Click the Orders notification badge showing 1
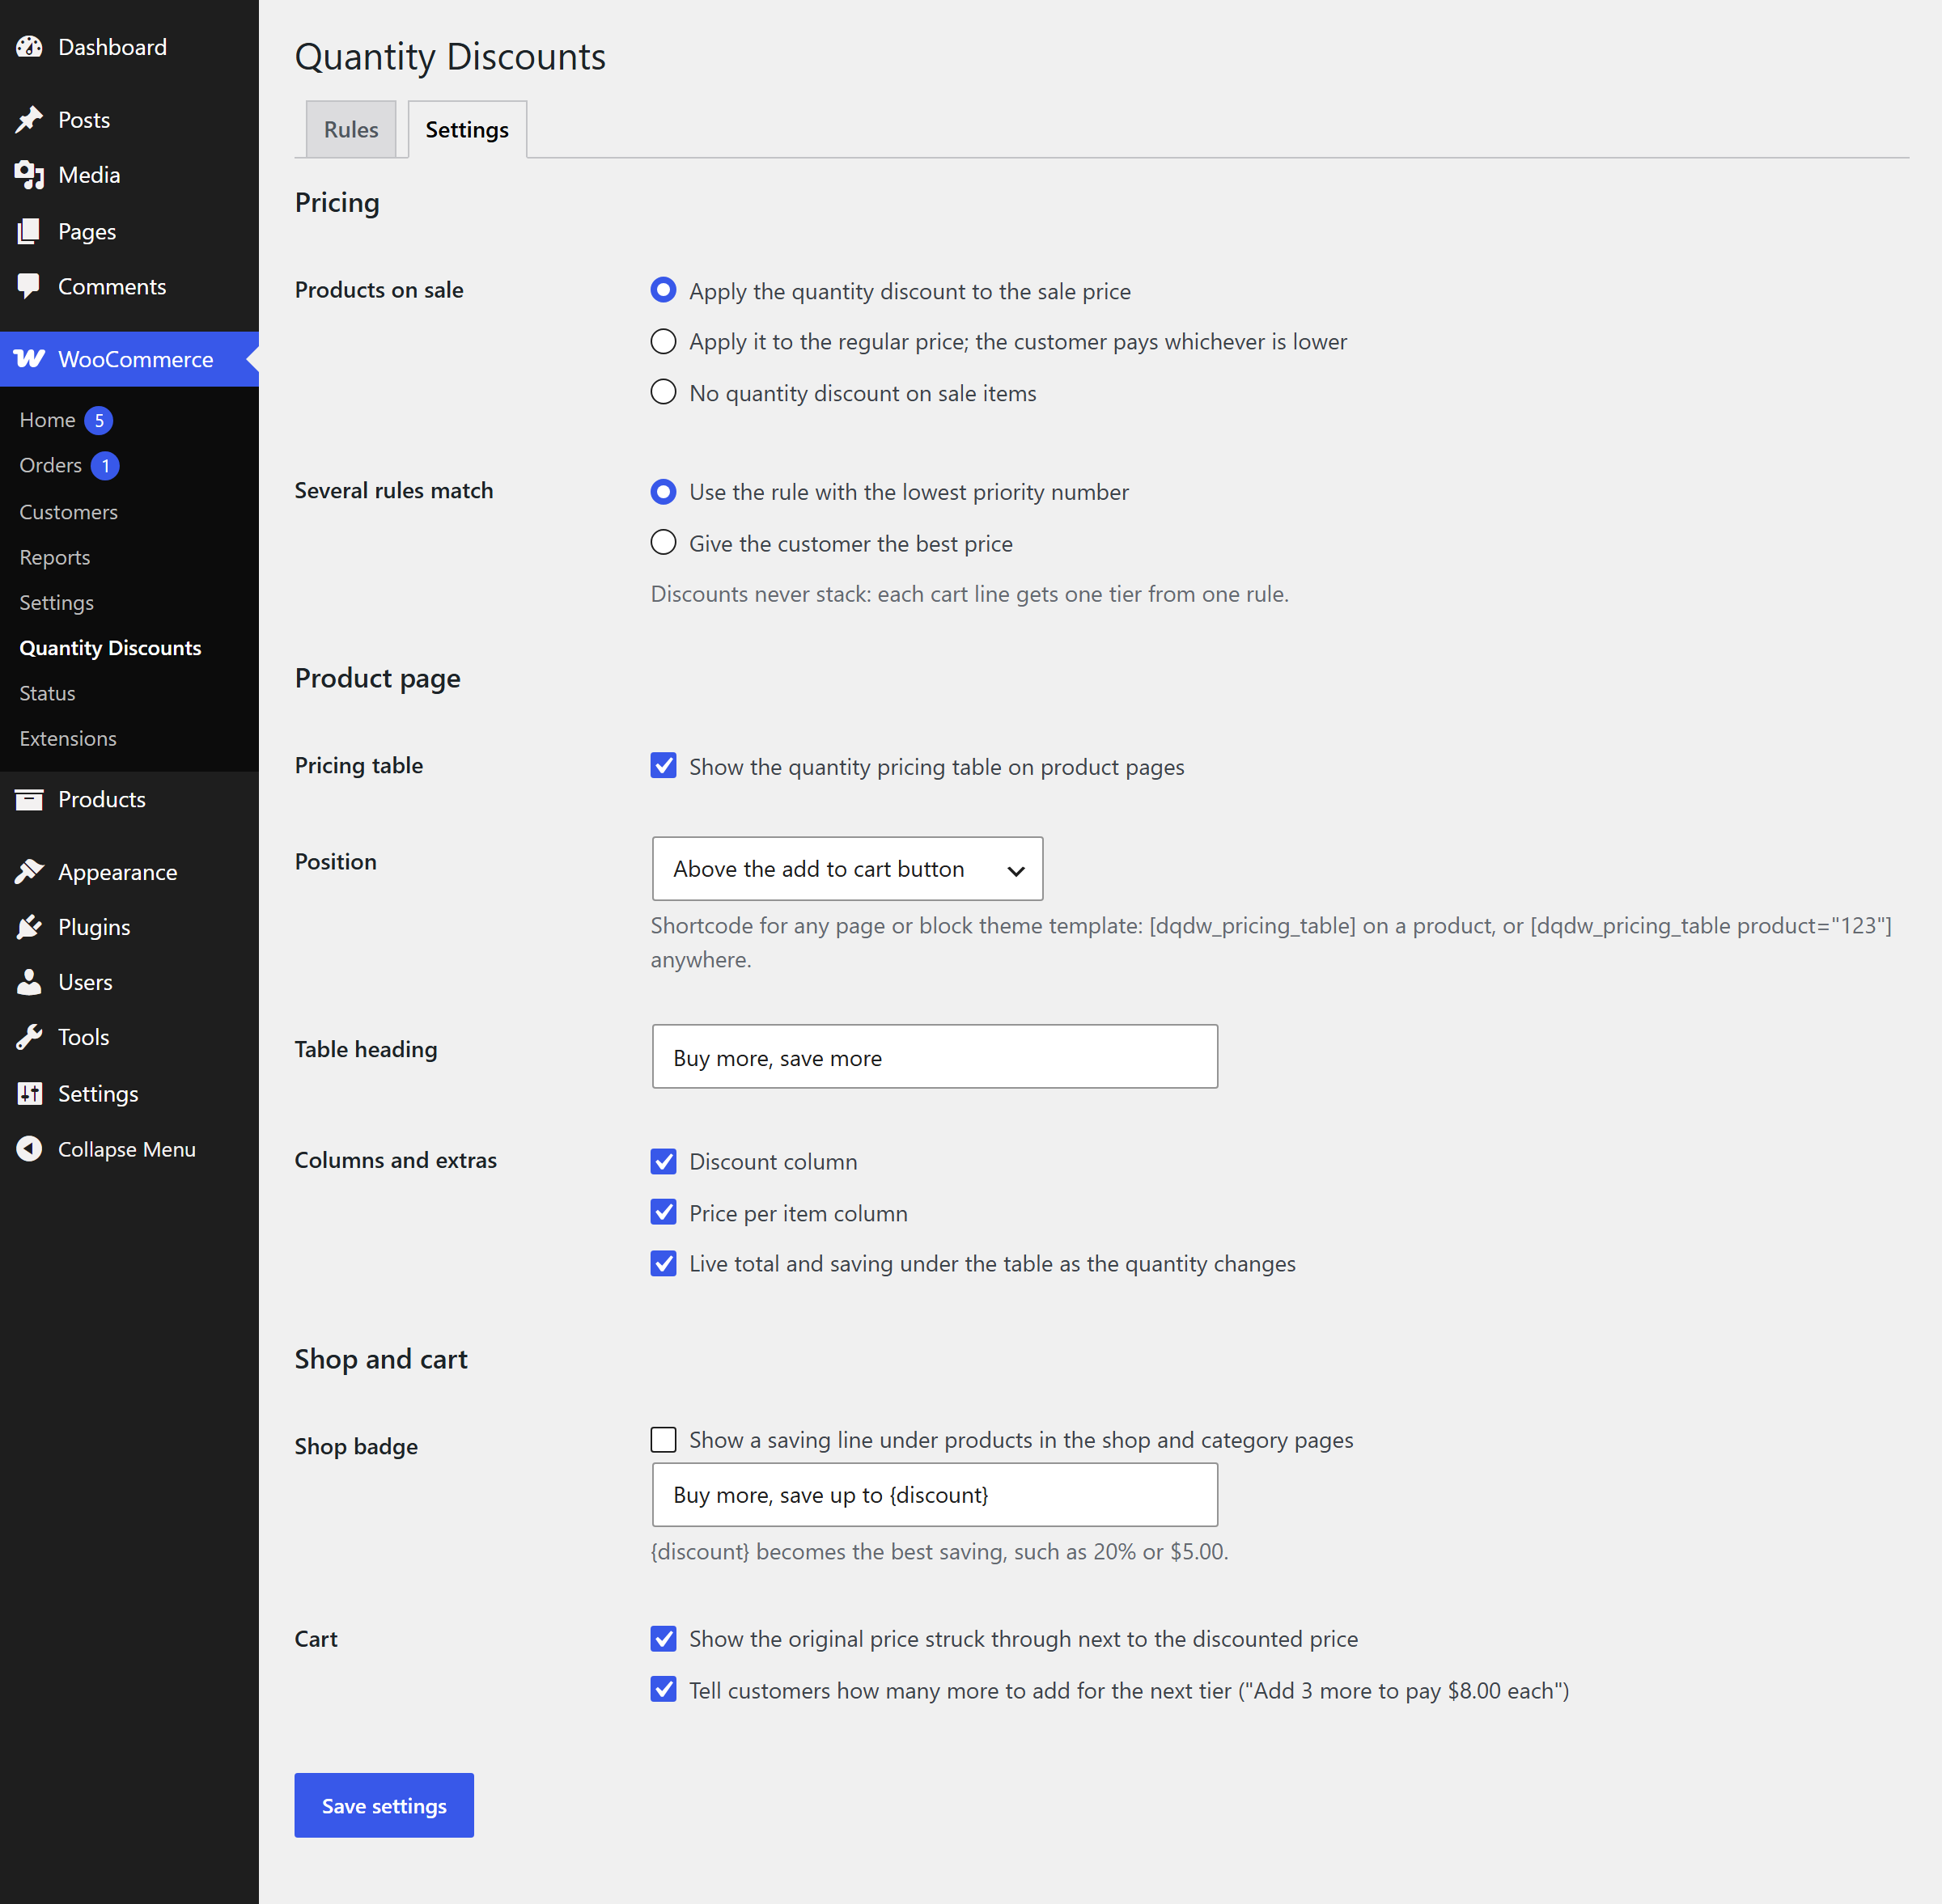This screenshot has height=1904, width=1942. click(105, 466)
